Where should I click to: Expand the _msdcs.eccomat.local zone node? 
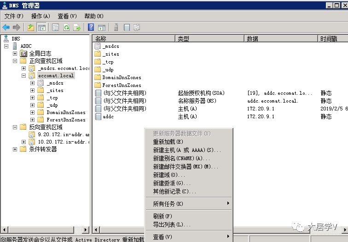point(24,68)
